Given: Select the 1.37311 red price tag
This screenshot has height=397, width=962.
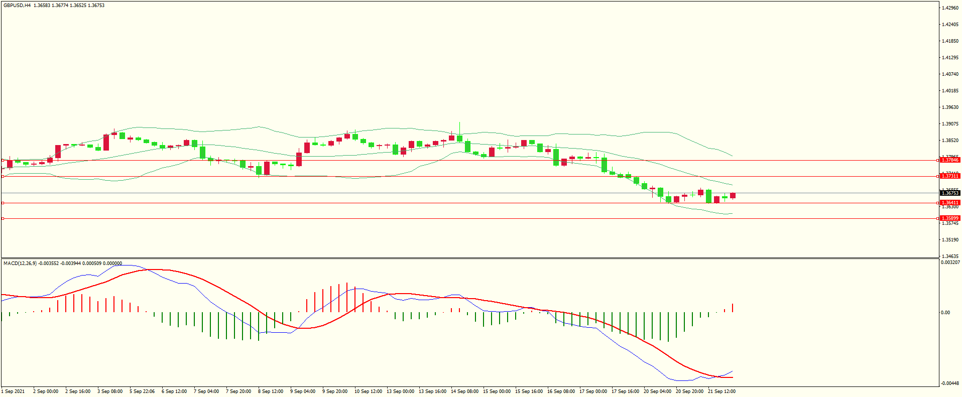Looking at the screenshot, I should [x=950, y=176].
